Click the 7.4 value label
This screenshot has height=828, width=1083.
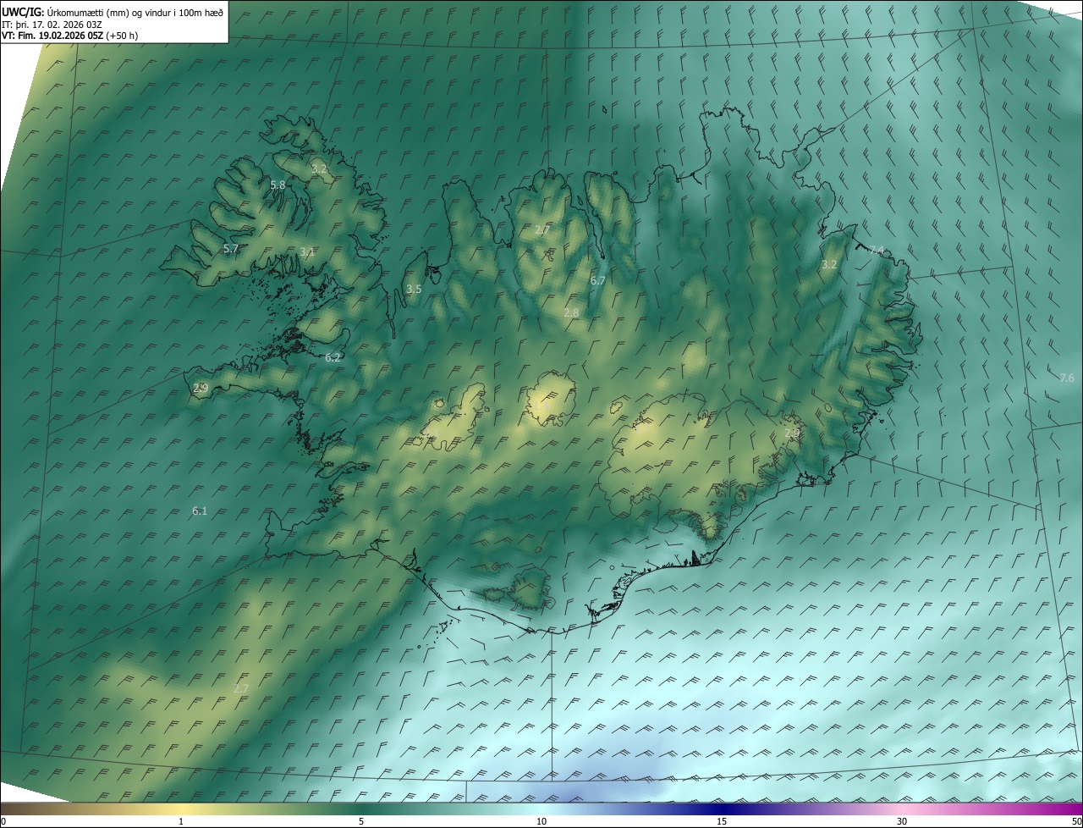click(877, 250)
